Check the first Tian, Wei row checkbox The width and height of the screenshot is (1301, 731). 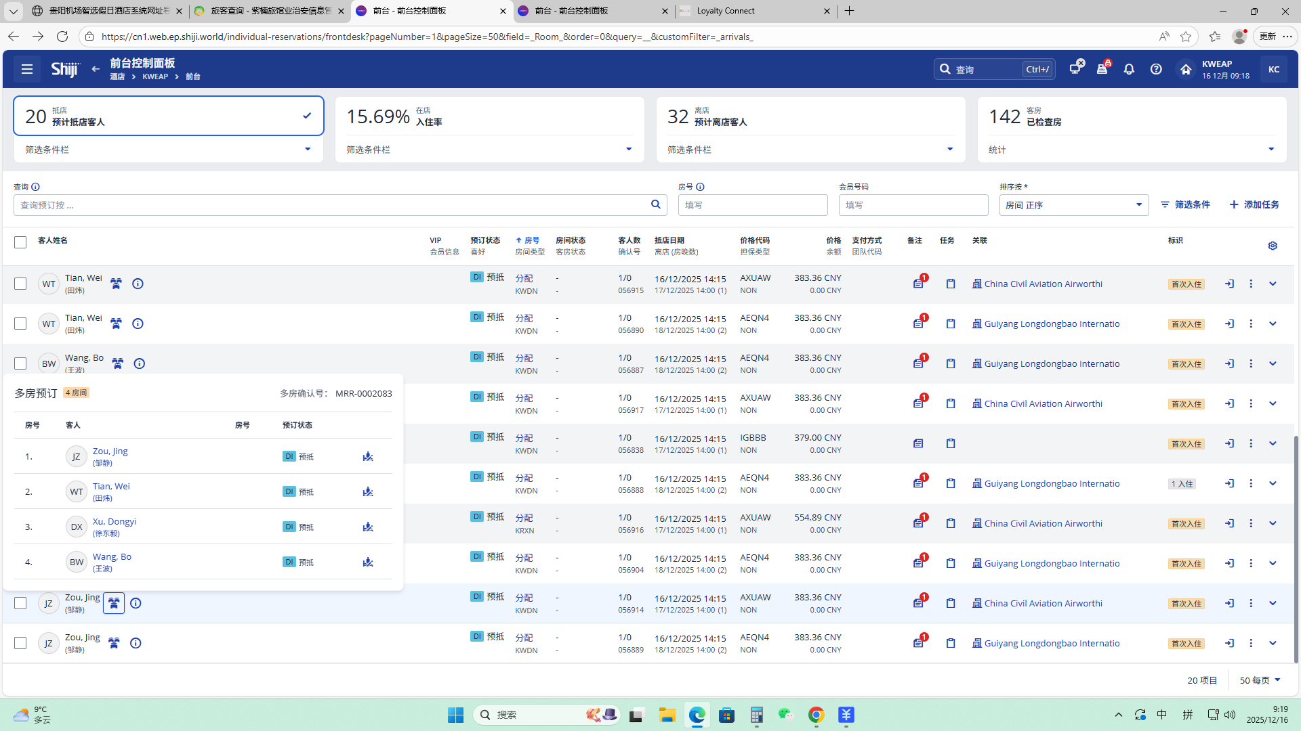coord(20,284)
